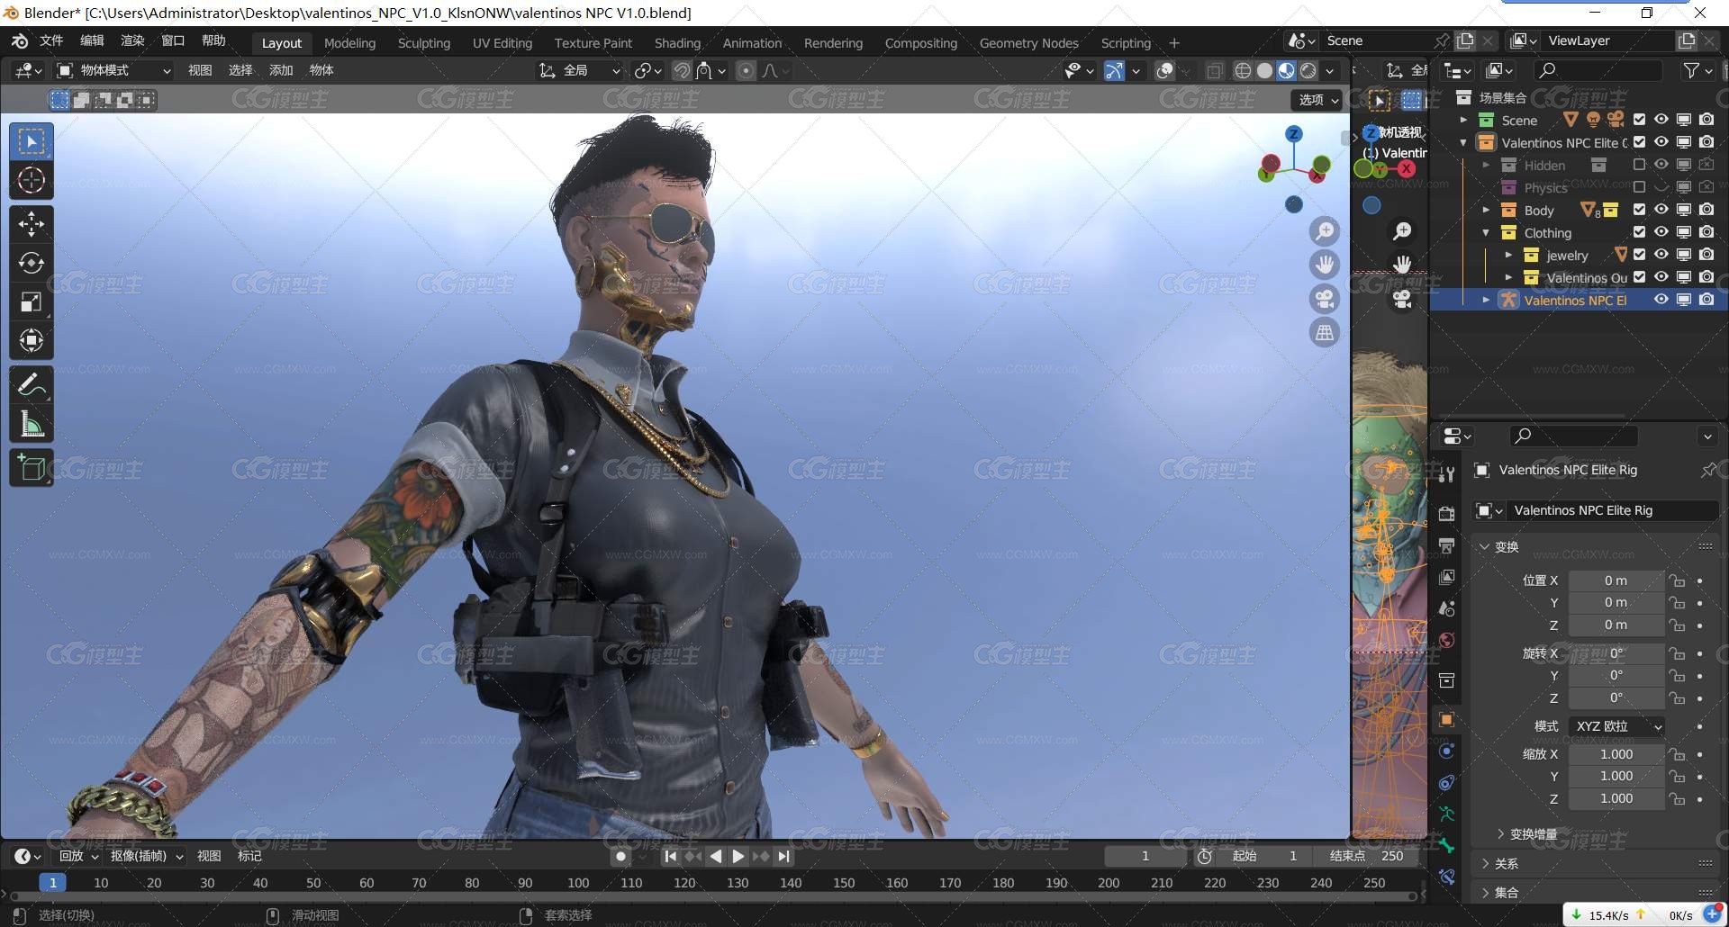Toggle the viewport overlays button
This screenshot has width=1729, height=927.
pyautogui.click(x=1164, y=70)
